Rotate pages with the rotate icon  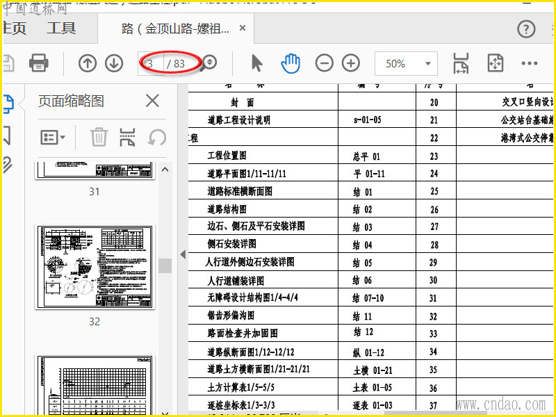point(157,137)
